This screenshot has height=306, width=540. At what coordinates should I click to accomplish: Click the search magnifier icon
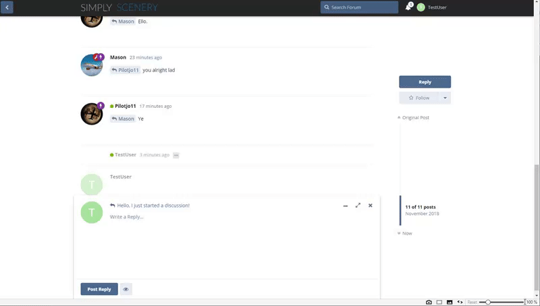[x=327, y=7]
